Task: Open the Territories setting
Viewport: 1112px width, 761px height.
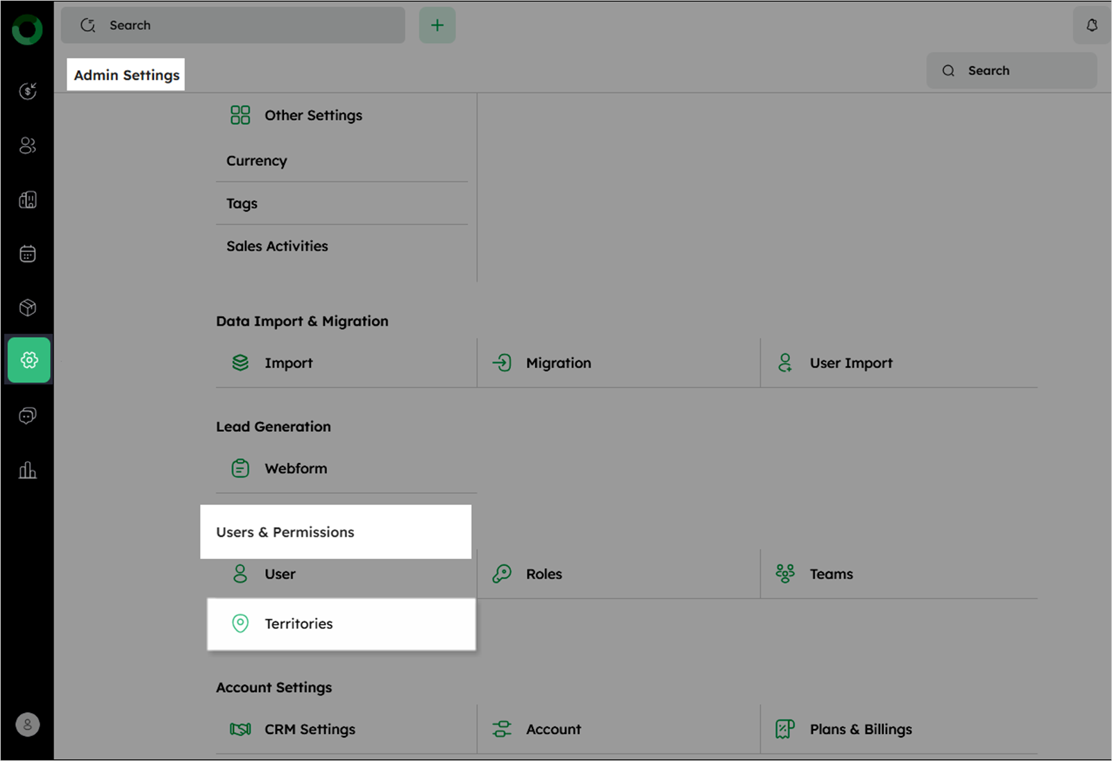Action: [298, 624]
